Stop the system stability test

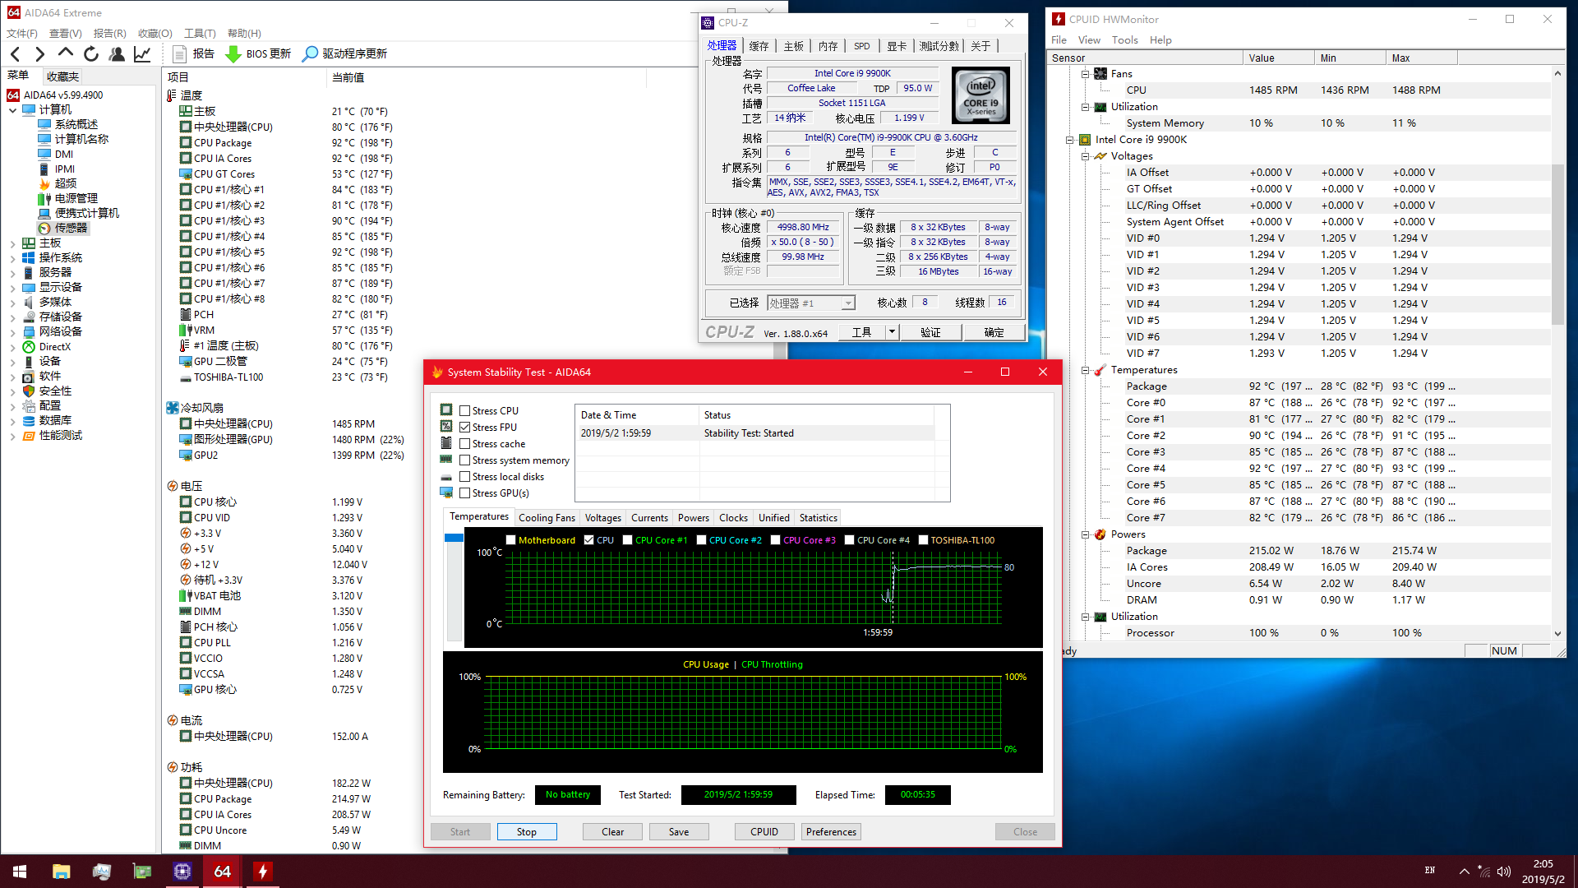[527, 832]
